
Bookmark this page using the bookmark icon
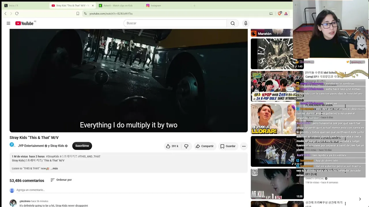point(78,14)
